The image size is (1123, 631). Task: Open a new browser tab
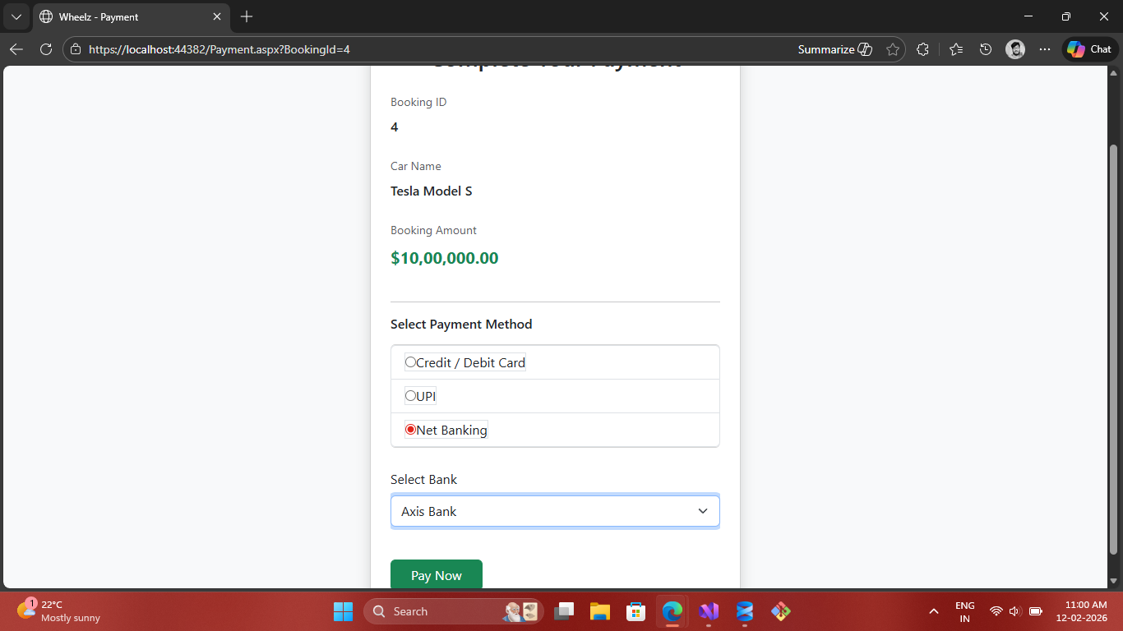247,16
